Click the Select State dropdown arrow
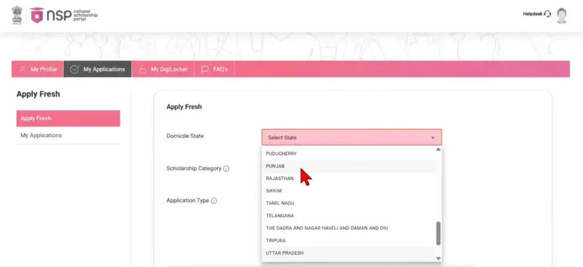 pos(433,137)
